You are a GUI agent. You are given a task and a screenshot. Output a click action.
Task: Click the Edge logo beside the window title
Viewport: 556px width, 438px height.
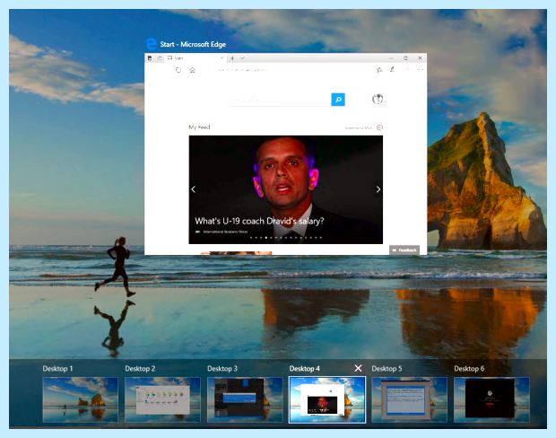tap(152, 44)
